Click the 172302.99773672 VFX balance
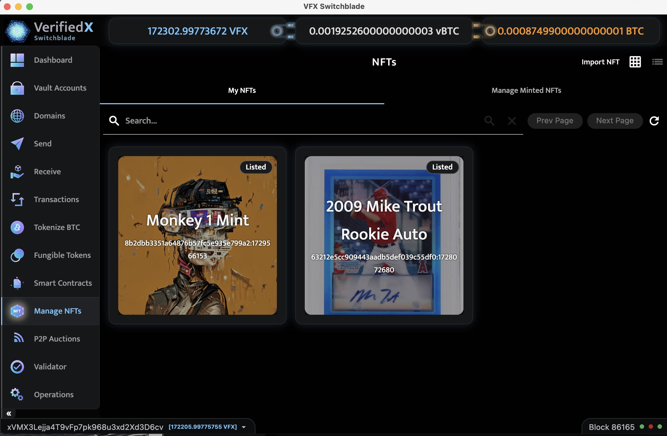This screenshot has width=667, height=436. pos(197,31)
